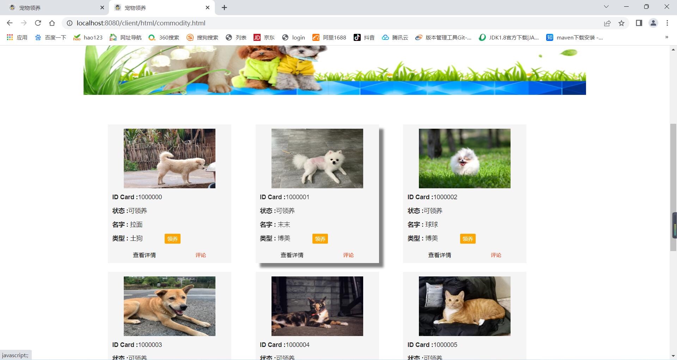Select the text ID Card :1000005
This screenshot has height=360, width=677.
pos(432,344)
